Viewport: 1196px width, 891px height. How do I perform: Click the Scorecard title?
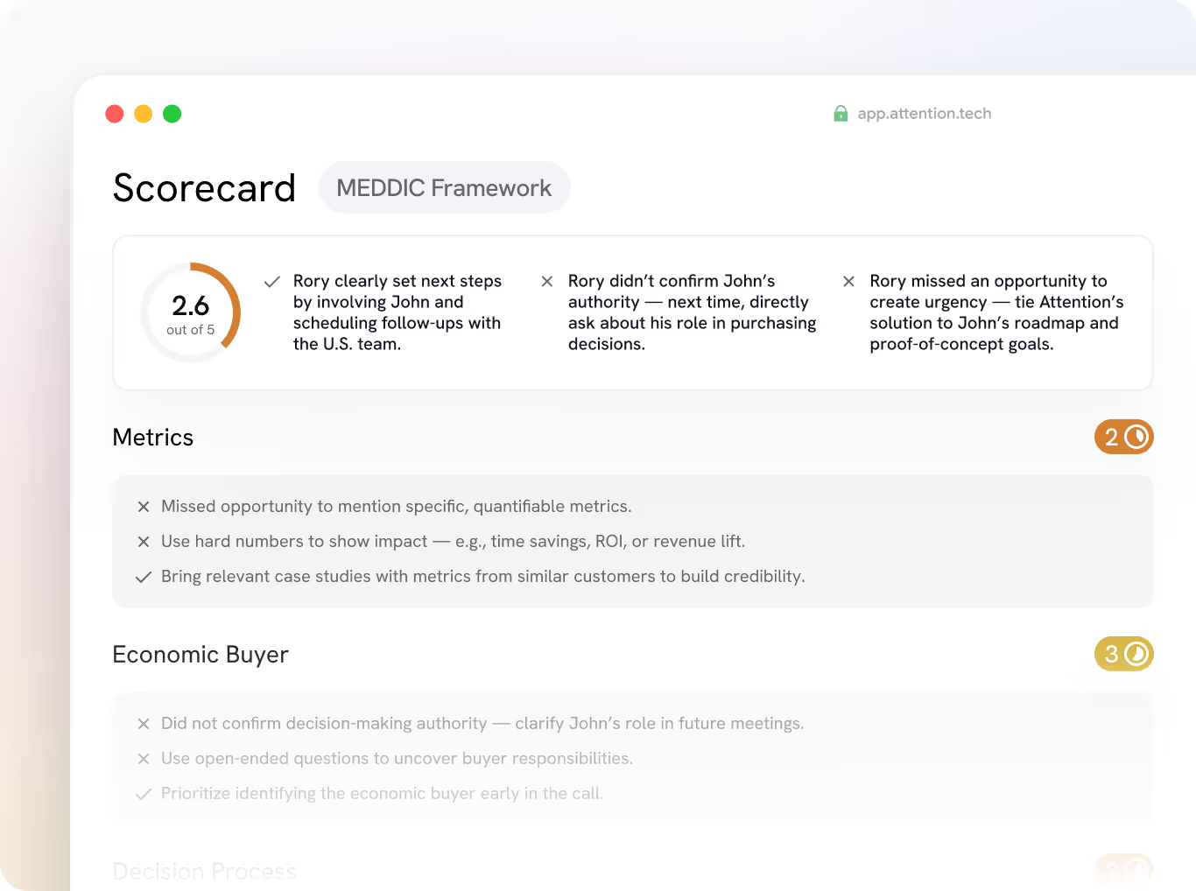click(x=204, y=188)
